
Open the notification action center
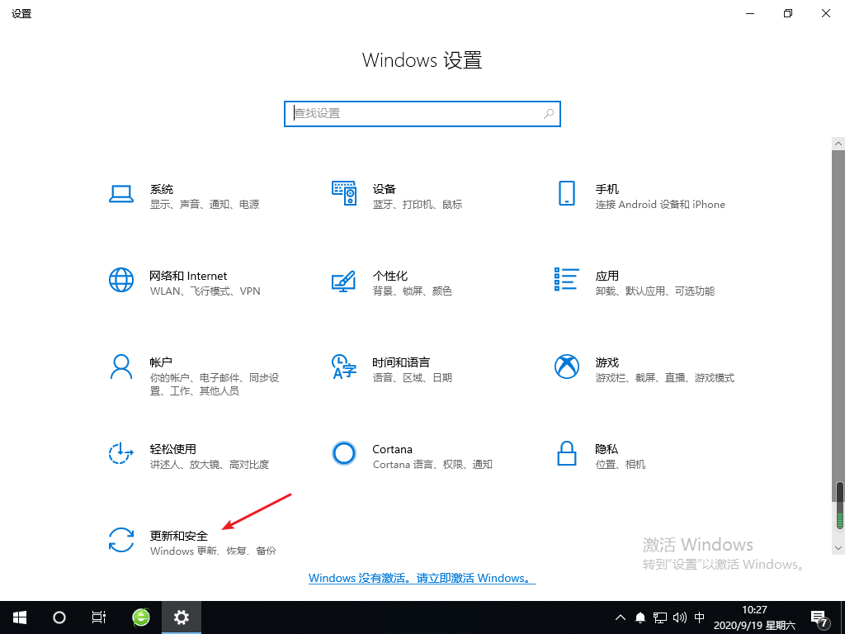[819, 617]
